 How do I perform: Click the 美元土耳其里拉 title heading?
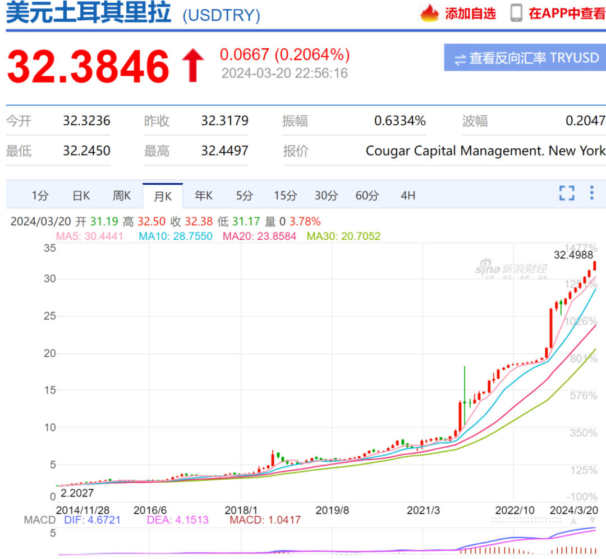(x=89, y=12)
